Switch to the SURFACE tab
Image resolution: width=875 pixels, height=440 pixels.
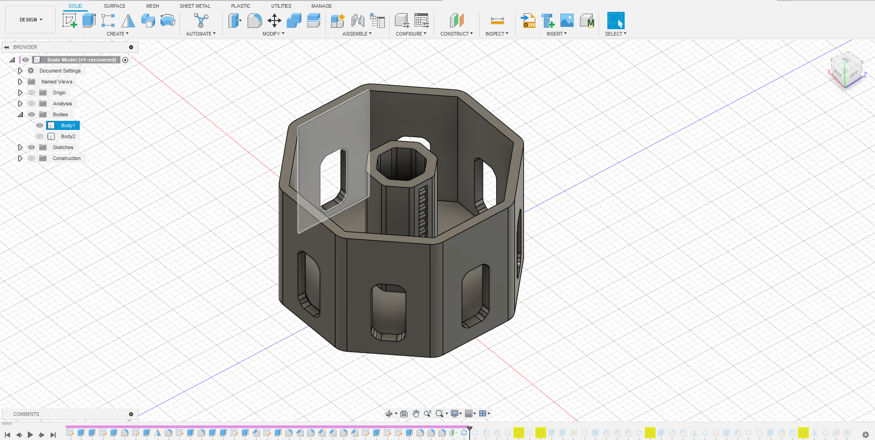[x=114, y=6]
